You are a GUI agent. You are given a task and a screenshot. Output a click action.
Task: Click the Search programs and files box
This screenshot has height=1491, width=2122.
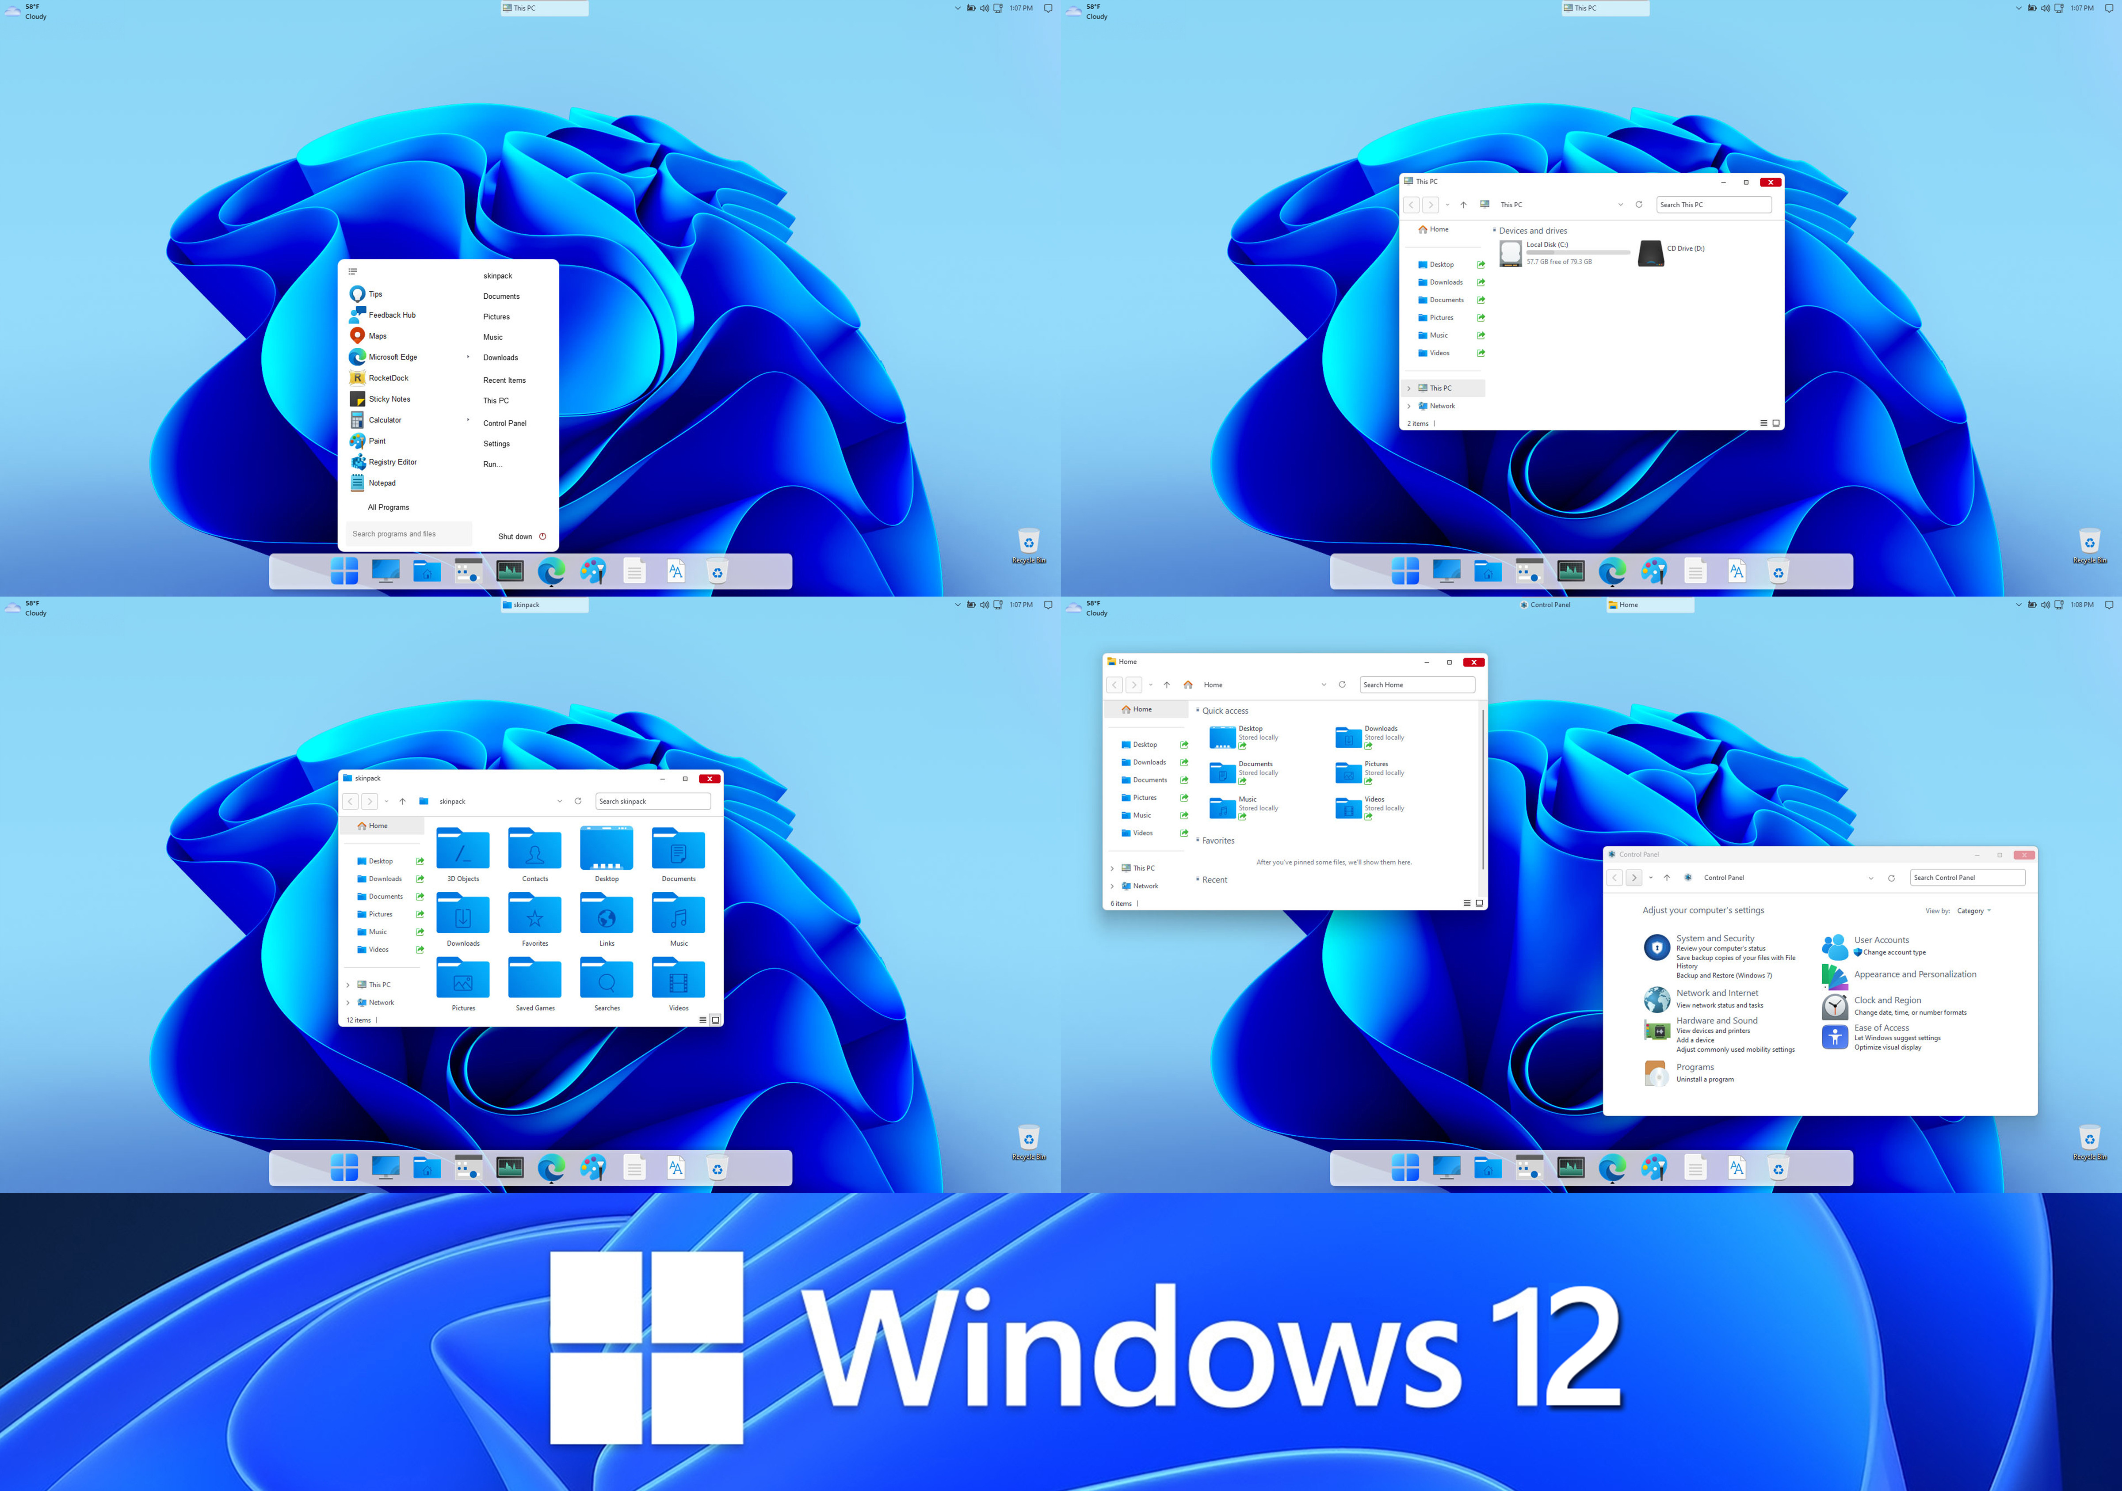(409, 534)
